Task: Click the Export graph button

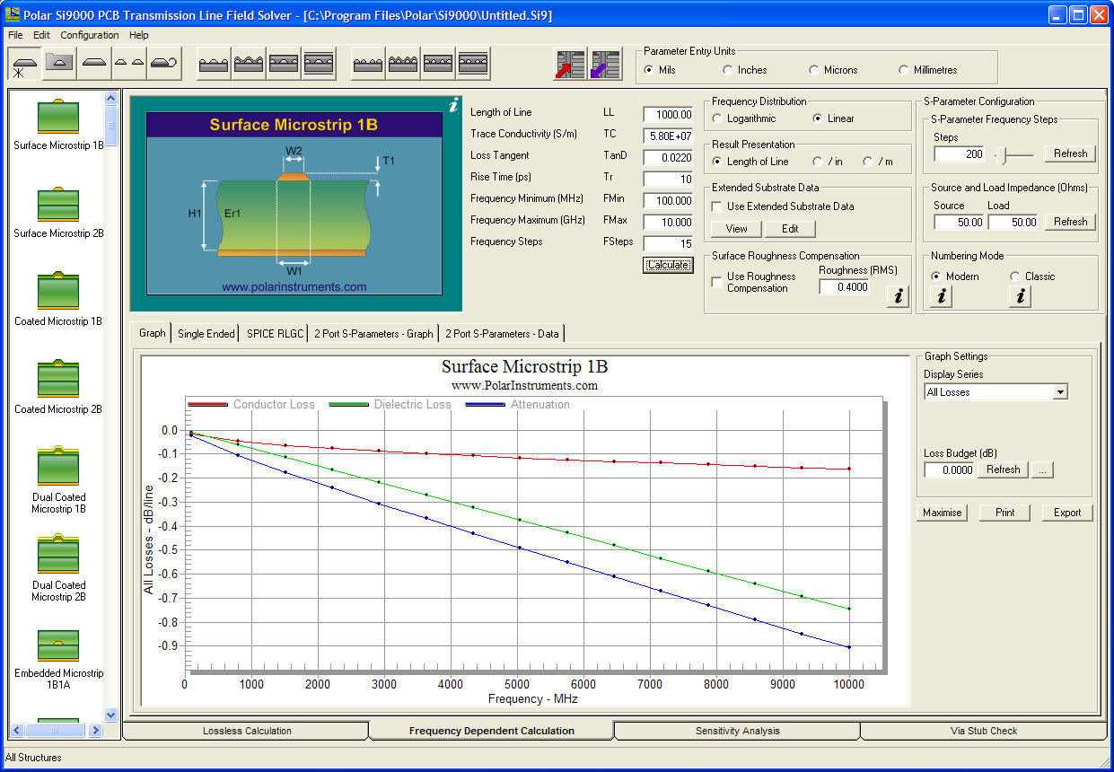Action: (x=1067, y=513)
